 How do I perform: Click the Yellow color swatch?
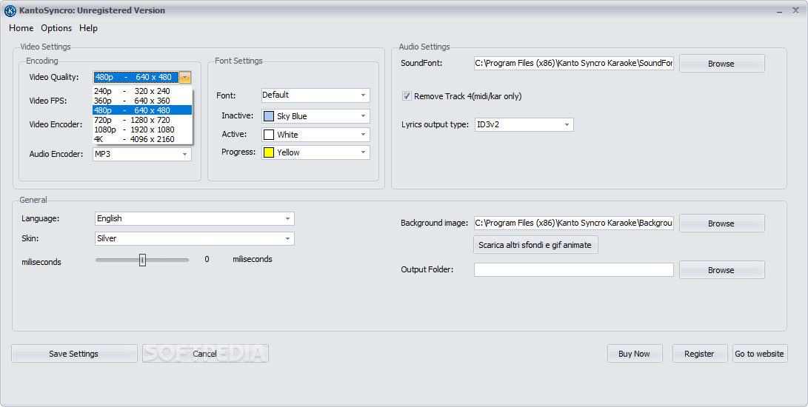click(269, 152)
